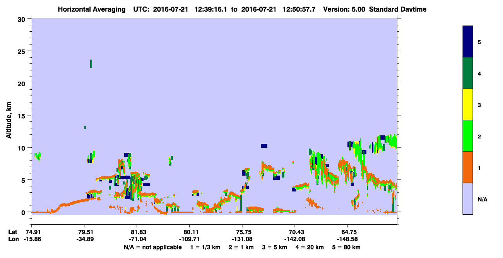This screenshot has height=258, width=503.
Task: Click longitude value -71.04
Action: pos(137,239)
